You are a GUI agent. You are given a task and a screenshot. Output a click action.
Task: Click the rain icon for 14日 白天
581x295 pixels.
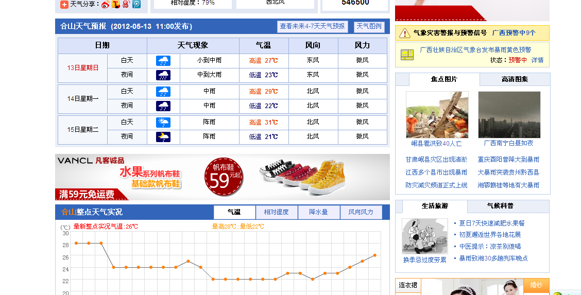pos(163,92)
